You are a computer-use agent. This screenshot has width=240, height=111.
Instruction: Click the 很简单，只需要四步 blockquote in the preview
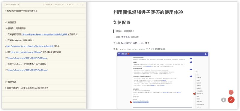125,31
